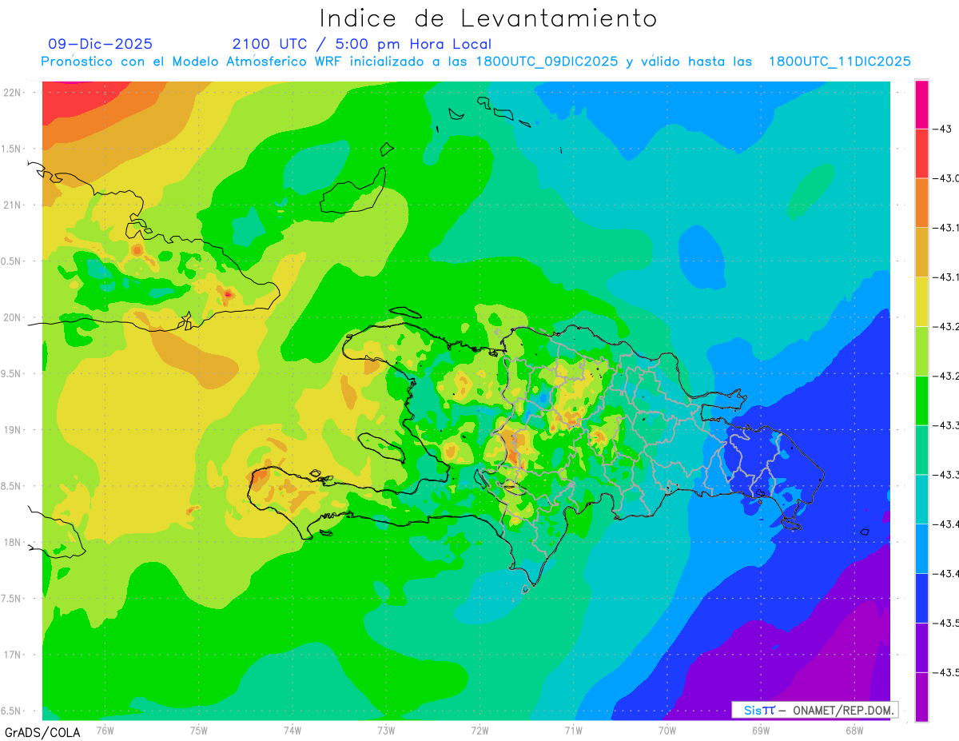Select the '17N' latitude label
This screenshot has width=959, height=741.
coord(13,655)
